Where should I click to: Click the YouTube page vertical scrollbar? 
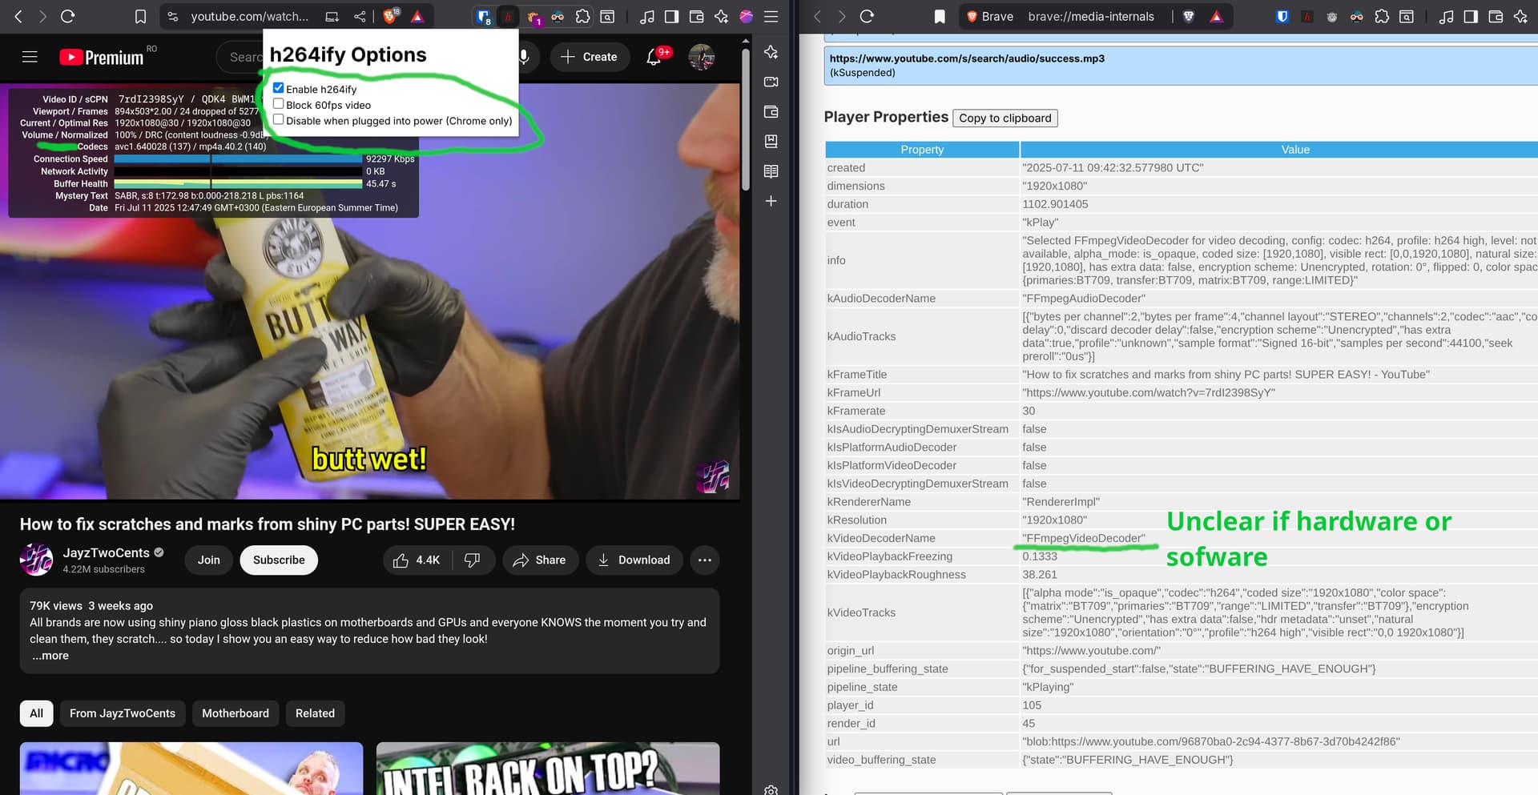tap(746, 120)
